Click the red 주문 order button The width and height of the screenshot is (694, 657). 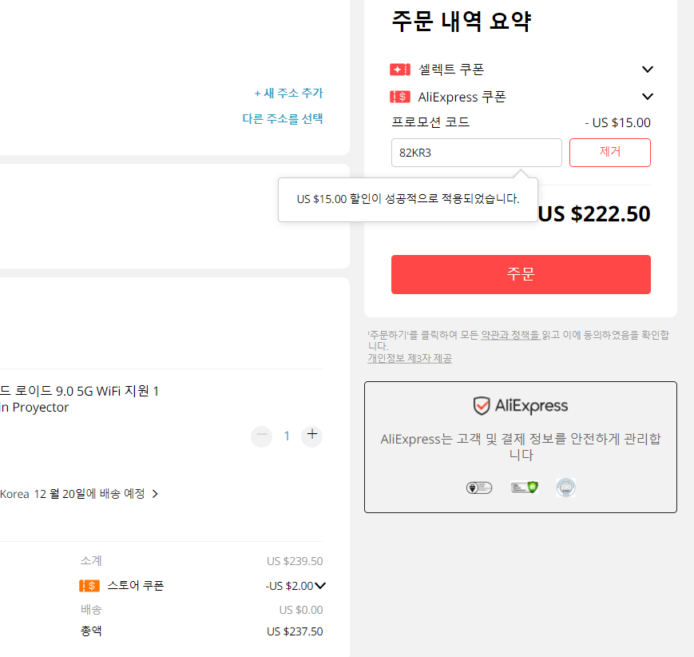coord(521,274)
